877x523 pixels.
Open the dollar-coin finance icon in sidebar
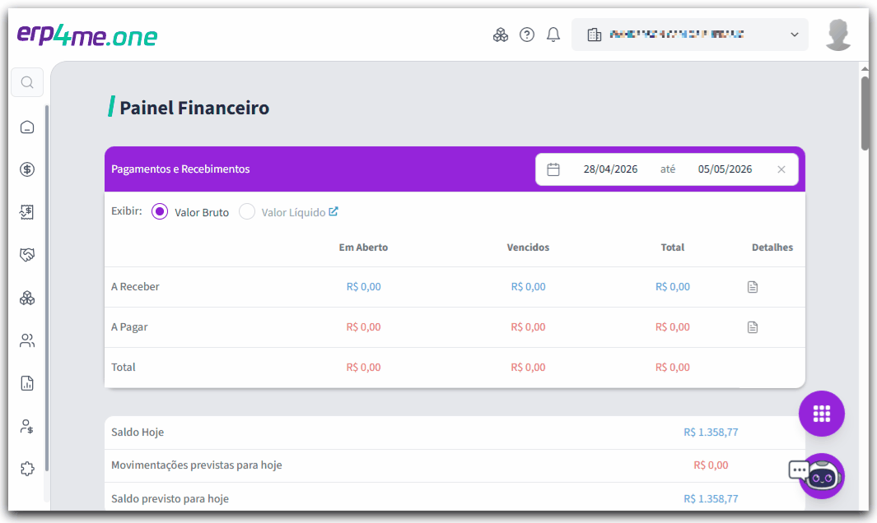click(x=27, y=169)
